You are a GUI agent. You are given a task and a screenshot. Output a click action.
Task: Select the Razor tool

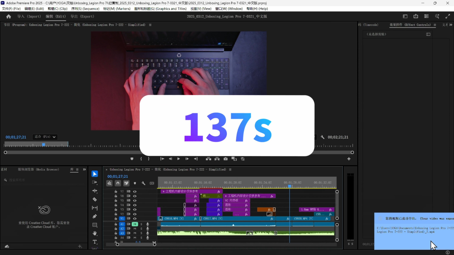coord(95,199)
